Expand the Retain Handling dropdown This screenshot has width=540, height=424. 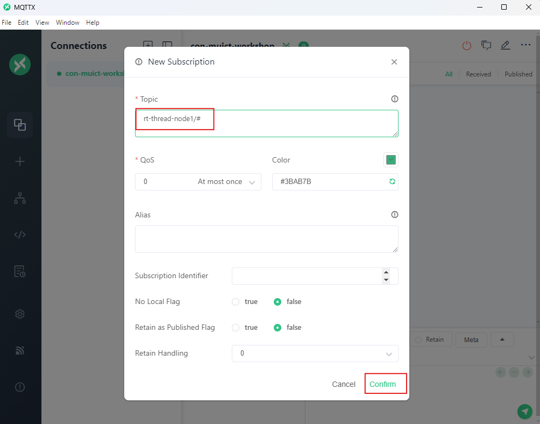tap(315, 354)
